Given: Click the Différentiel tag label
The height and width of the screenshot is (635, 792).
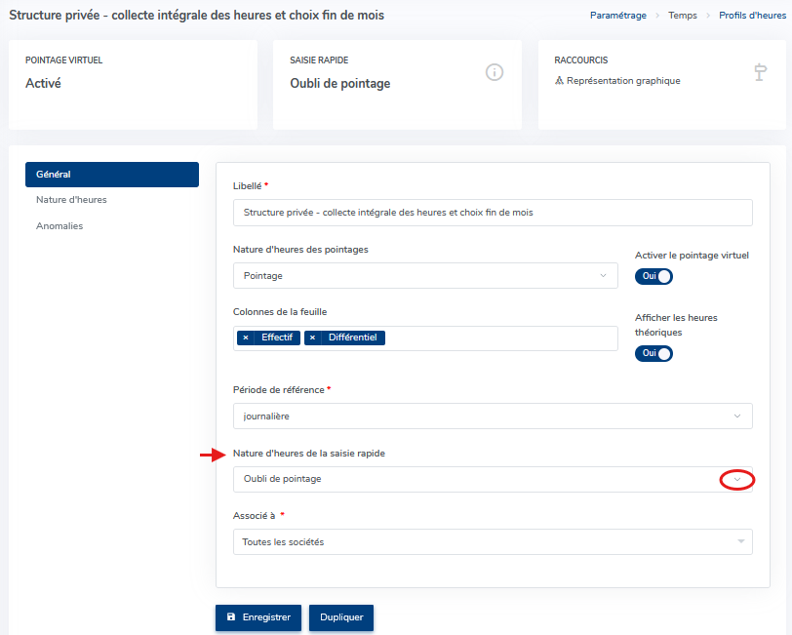Looking at the screenshot, I should pyautogui.click(x=352, y=337).
